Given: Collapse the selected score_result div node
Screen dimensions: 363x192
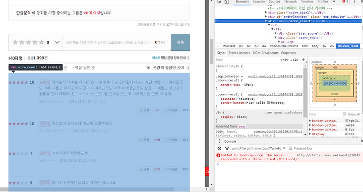Looking at the screenshot, I should tap(266, 21).
